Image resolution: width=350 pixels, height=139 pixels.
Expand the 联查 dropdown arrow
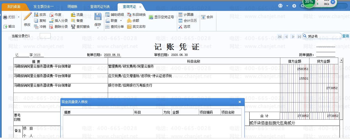point(121,20)
